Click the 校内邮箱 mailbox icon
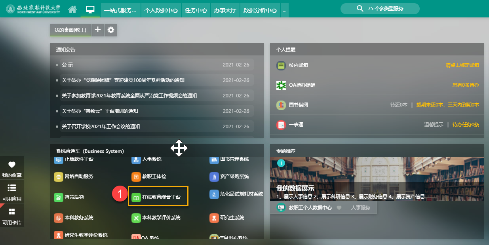Viewport: 489px width, 245px height. [281, 66]
